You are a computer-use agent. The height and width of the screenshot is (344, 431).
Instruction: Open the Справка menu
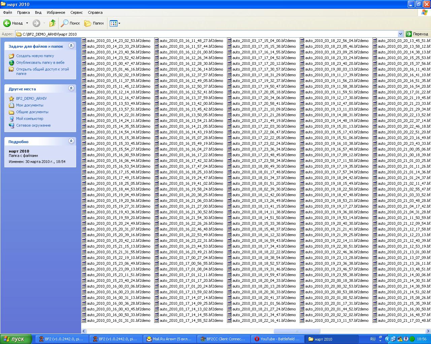point(95,12)
